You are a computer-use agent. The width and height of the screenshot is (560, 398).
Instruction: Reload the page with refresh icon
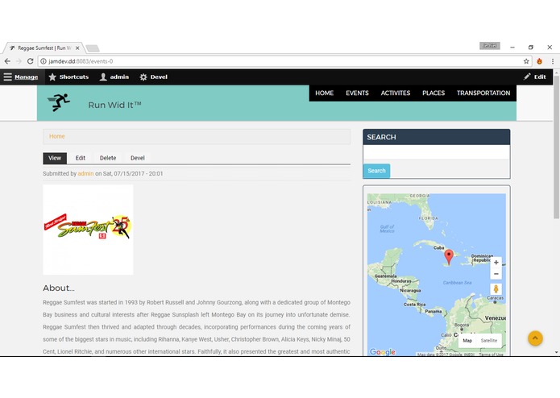pos(31,61)
